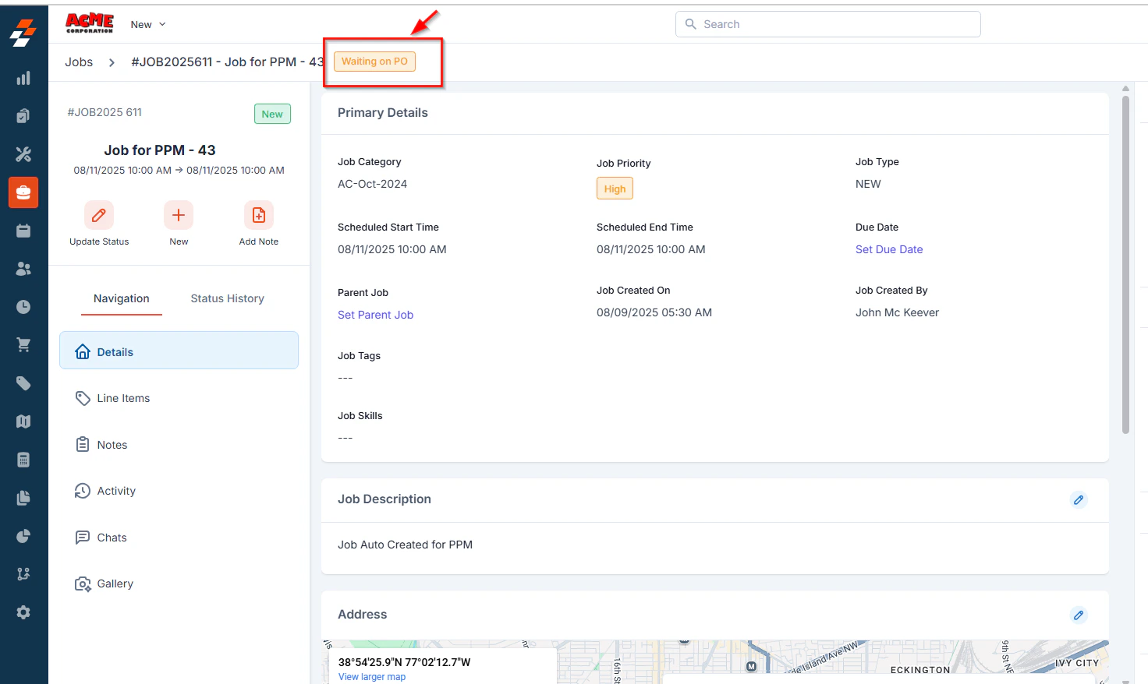Click the Update Status pencil icon
The height and width of the screenshot is (684, 1148).
99,215
